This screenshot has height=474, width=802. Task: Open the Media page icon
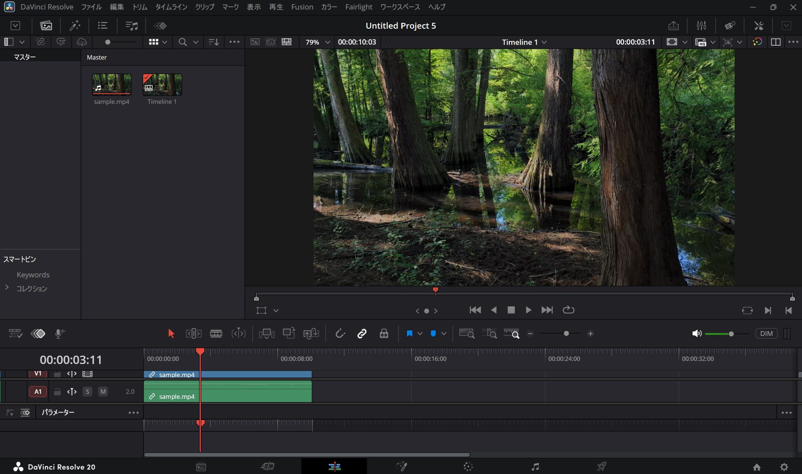pos(201,467)
